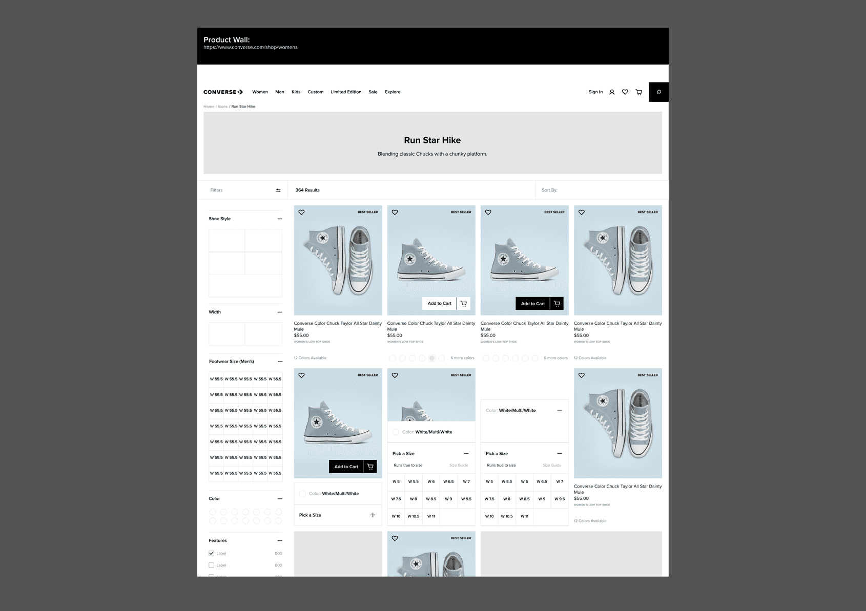The height and width of the screenshot is (611, 866).
Task: Select color circle beside White/Multi/White under cropped shoe
Action: click(396, 432)
